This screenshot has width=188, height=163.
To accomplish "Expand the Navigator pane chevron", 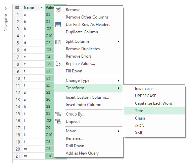I will click(6, 8).
